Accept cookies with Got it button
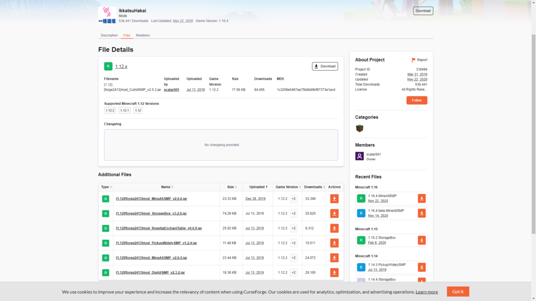Screen dimensions: 536x301 (458, 292)
